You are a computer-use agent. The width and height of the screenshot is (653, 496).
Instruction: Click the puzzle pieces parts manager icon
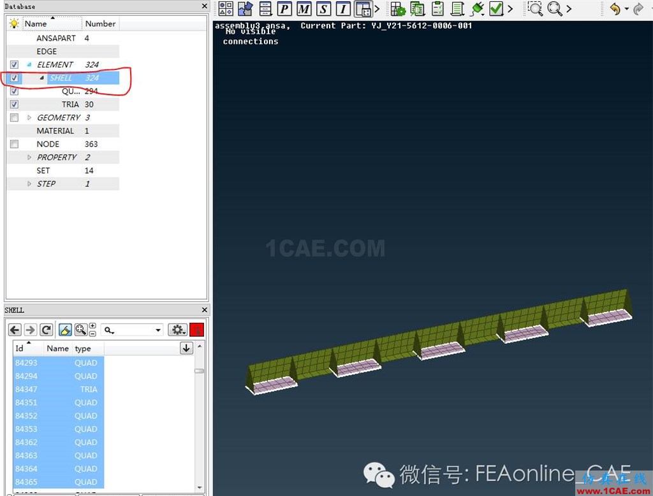[x=245, y=9]
